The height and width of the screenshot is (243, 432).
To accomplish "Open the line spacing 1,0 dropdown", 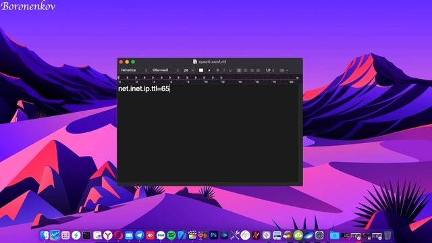I will [x=270, y=70].
